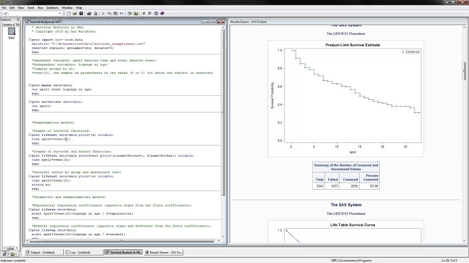Open the command box dropdown arrow
This screenshot has height=263, width=469.
point(60,14)
